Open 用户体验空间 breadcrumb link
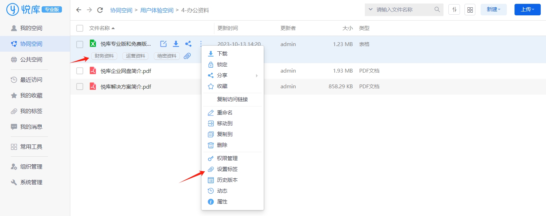 pos(157,10)
